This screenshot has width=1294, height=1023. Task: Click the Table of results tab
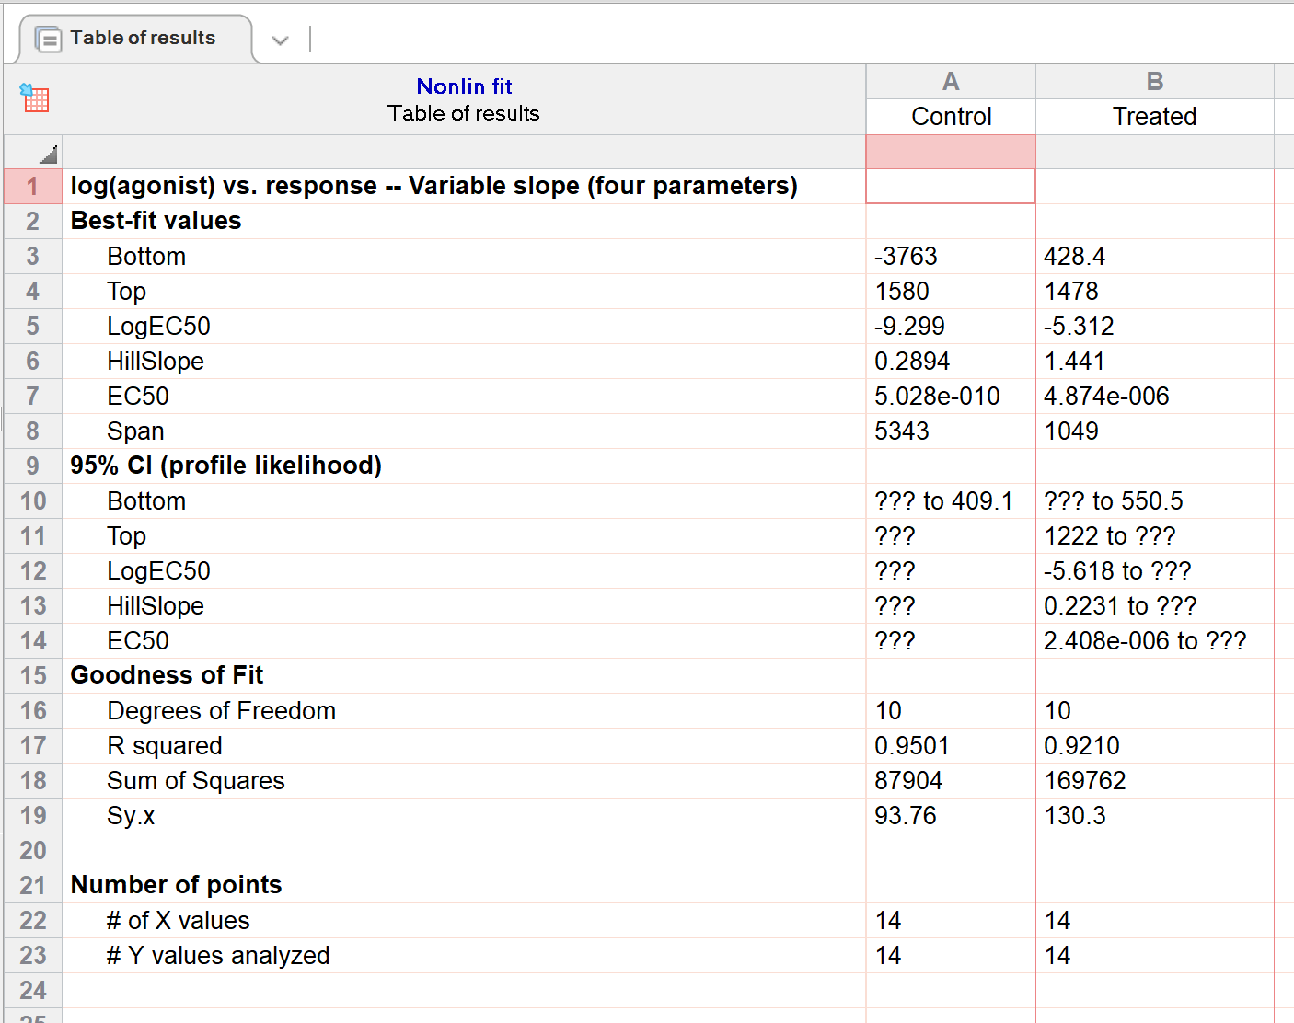pyautogui.click(x=142, y=39)
